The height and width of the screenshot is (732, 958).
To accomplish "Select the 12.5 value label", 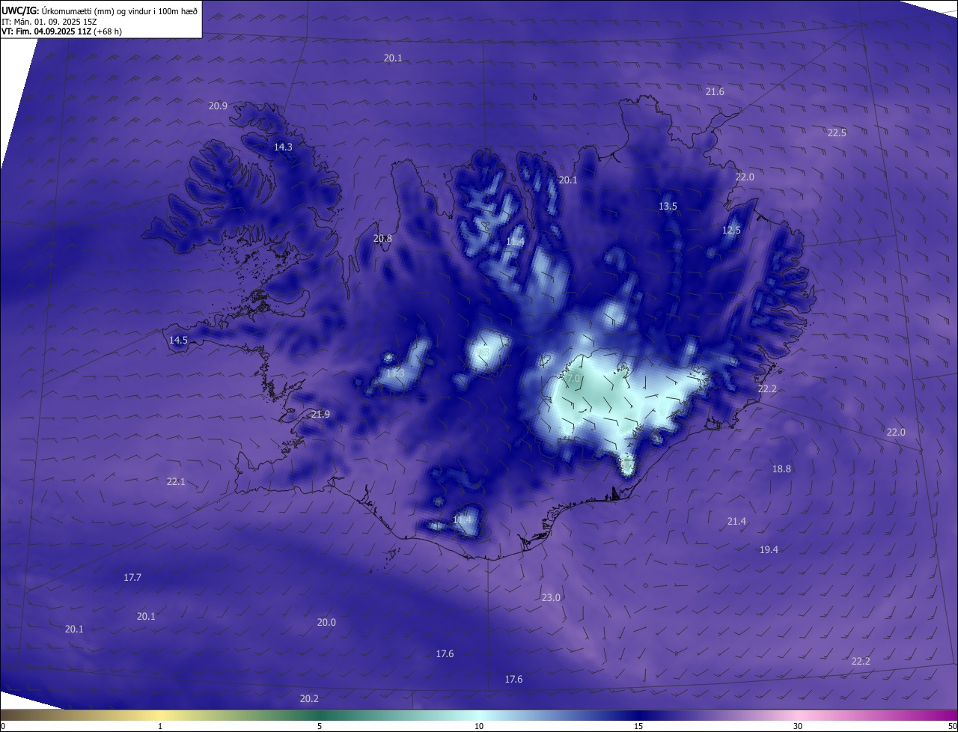I will [731, 231].
